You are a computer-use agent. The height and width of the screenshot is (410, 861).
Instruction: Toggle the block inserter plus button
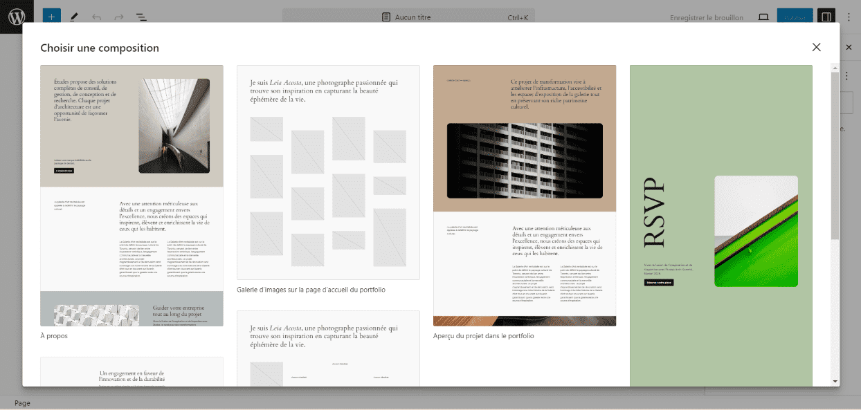[x=51, y=17]
